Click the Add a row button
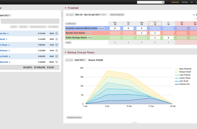 click(71, 23)
